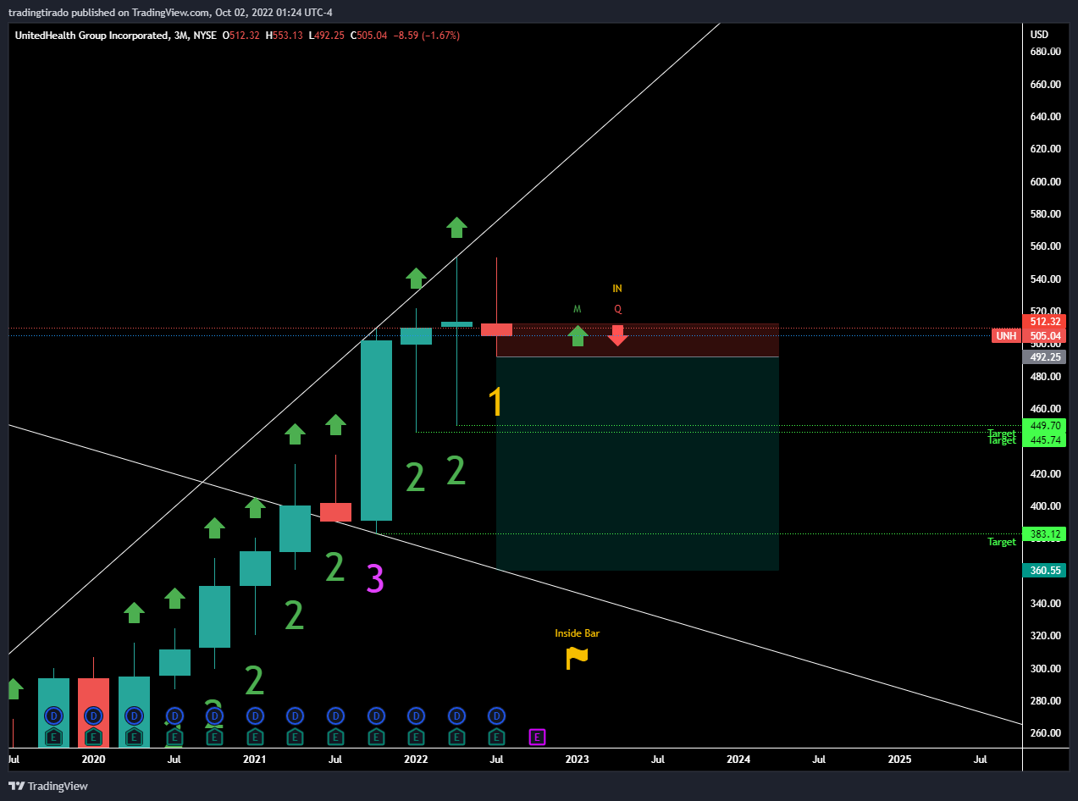
Task: Click the 2021 label on the time axis
Action: [x=254, y=760]
